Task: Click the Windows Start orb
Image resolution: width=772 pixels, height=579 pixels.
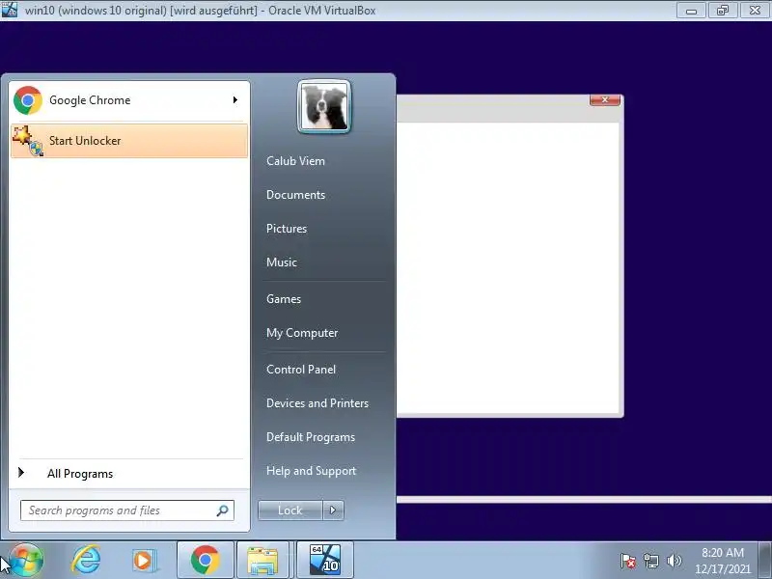Action: 26,560
